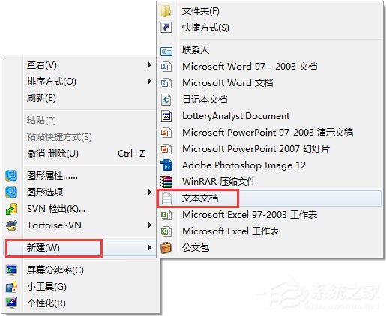The image size is (386, 316).
Task: Expand the TortoiseSVN submenu arrow
Action: click(x=150, y=225)
